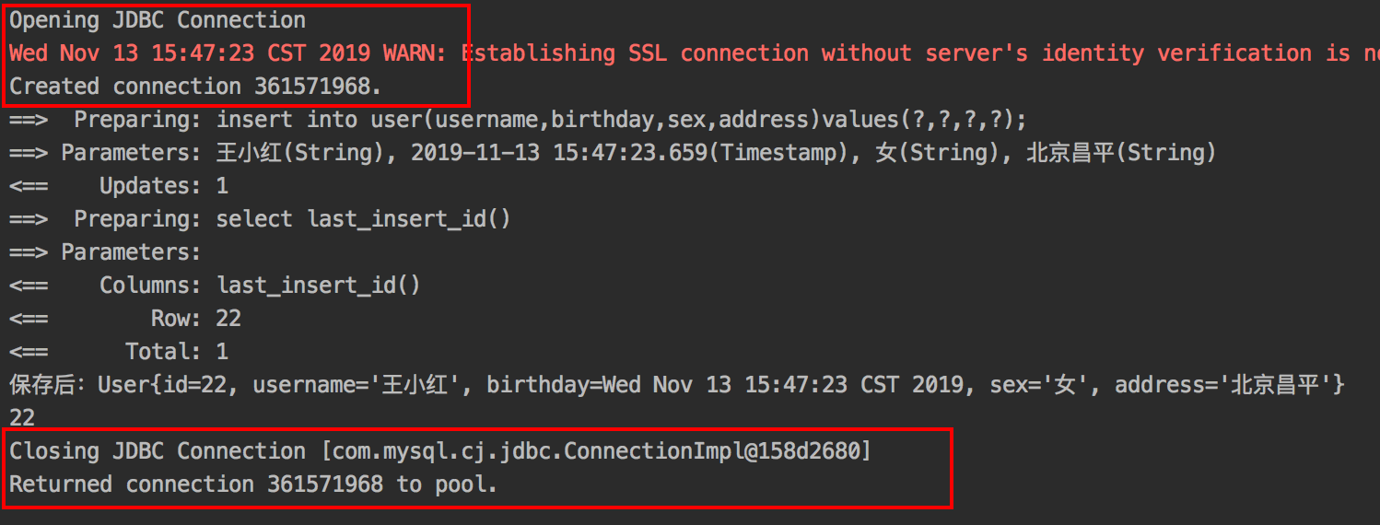1380x525 pixels.
Task: Click "Returned connection 361571968 to pool." line
Action: point(253,484)
